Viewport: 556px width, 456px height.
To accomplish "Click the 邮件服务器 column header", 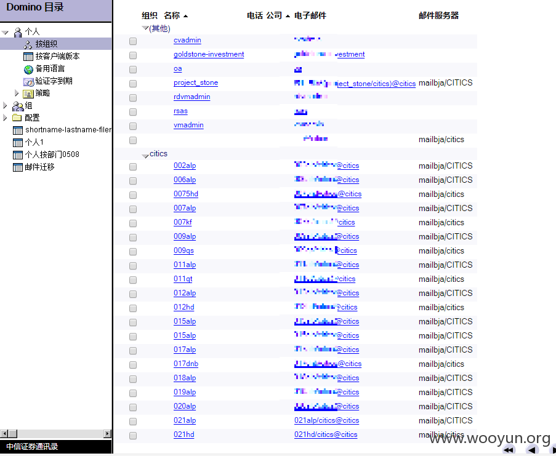I will (x=438, y=15).
